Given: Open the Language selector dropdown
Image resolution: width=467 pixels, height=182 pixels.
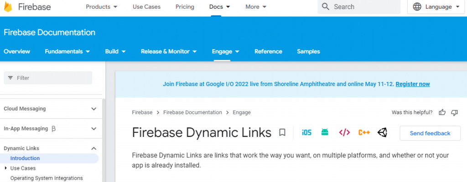Looking at the screenshot, I should point(437,7).
